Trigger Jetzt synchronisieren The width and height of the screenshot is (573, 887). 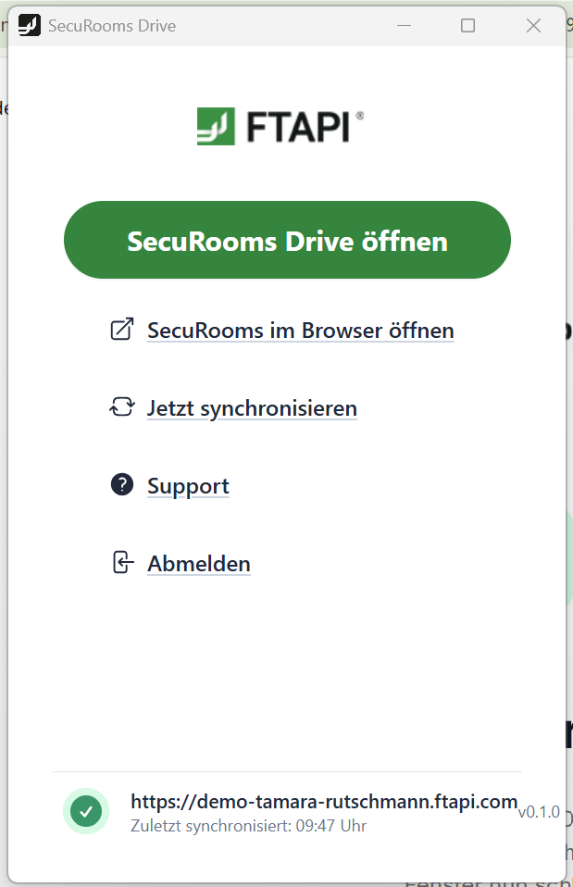coord(252,407)
